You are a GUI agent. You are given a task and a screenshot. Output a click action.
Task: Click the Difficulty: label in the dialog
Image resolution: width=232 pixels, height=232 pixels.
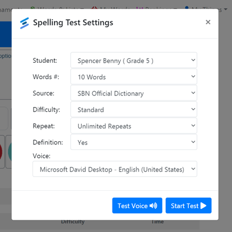[46, 110]
